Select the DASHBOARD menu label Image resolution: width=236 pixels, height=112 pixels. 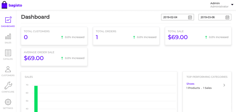click(8, 26)
